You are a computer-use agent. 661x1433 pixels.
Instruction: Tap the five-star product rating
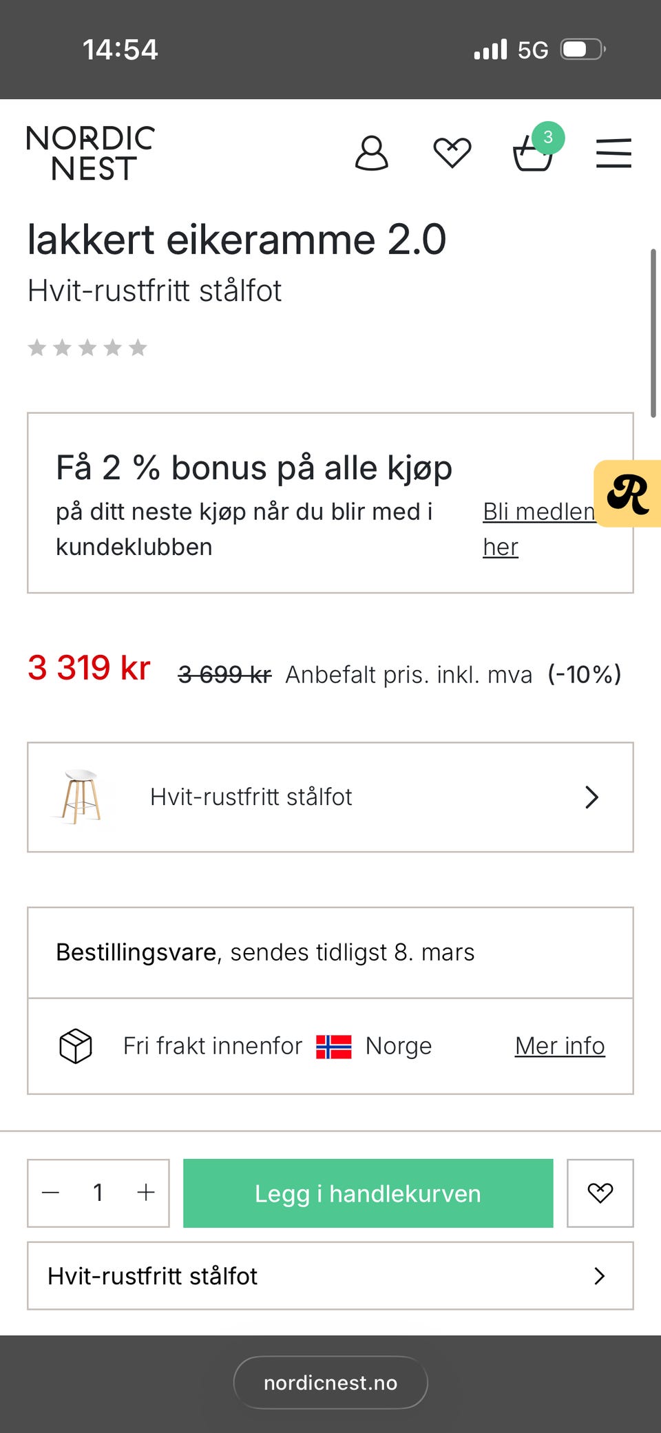[x=87, y=348]
